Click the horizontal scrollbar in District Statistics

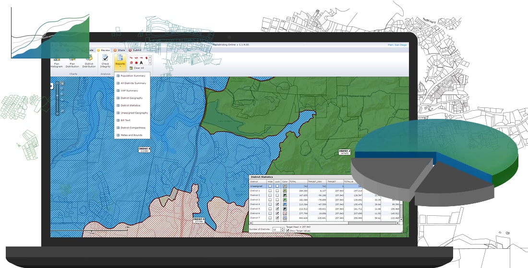325,222
